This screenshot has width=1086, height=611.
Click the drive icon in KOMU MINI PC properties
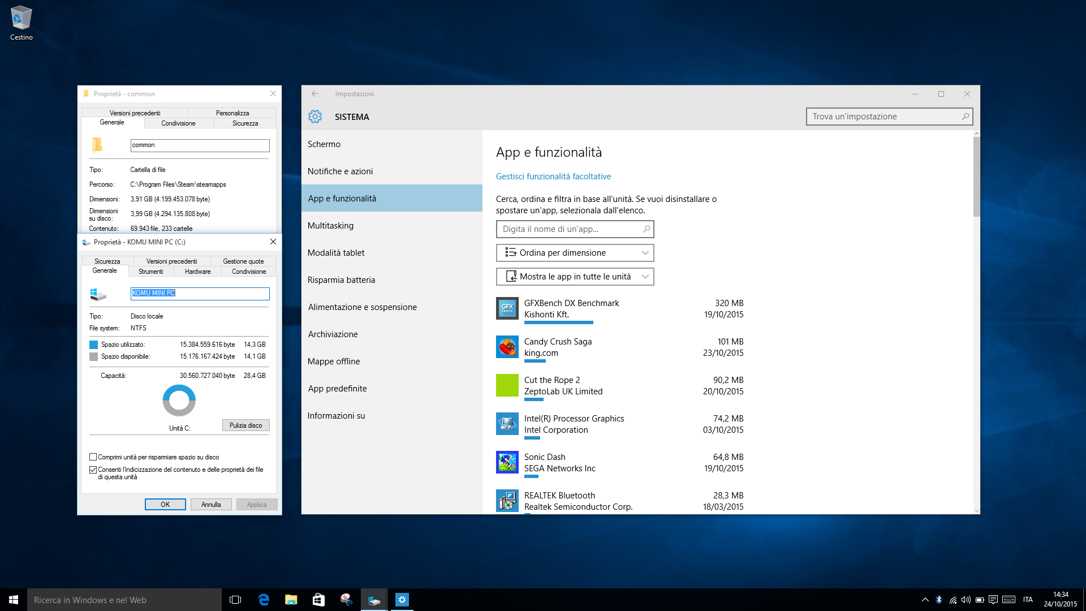[98, 294]
